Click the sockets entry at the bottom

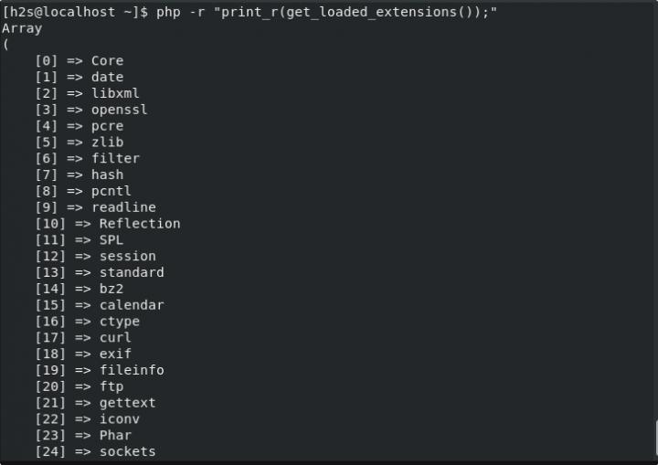[128, 451]
